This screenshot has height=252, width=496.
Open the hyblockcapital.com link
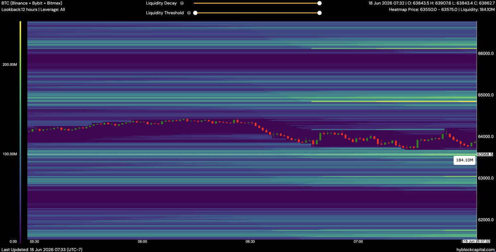click(475, 249)
